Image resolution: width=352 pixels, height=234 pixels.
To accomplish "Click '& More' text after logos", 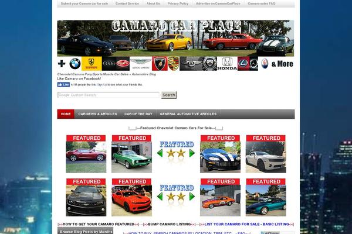I will pos(282,64).
